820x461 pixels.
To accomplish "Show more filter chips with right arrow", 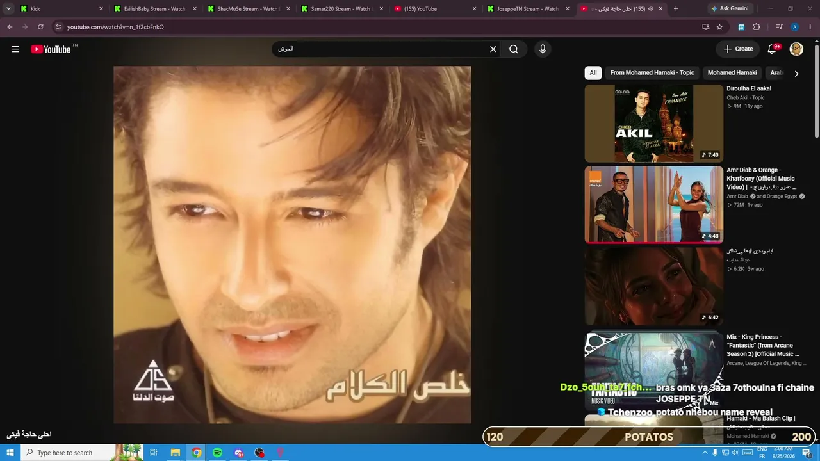I will pyautogui.click(x=796, y=74).
